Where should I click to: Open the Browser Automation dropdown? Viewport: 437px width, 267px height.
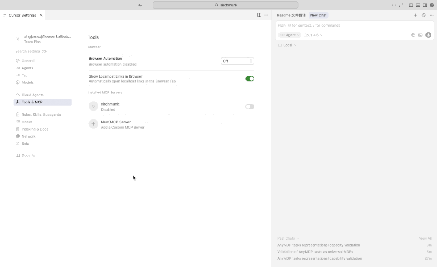coord(237,61)
